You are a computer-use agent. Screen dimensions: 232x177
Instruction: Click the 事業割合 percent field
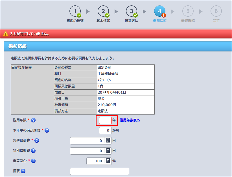click(95, 161)
